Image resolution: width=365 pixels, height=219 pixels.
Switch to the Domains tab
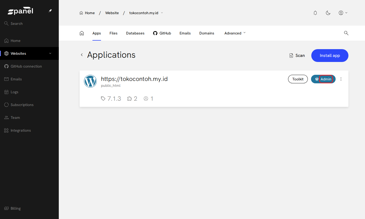coord(207,33)
